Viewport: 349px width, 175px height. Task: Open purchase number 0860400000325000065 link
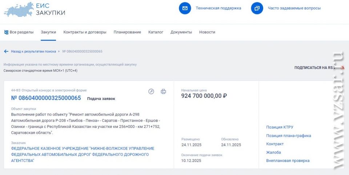46,98
